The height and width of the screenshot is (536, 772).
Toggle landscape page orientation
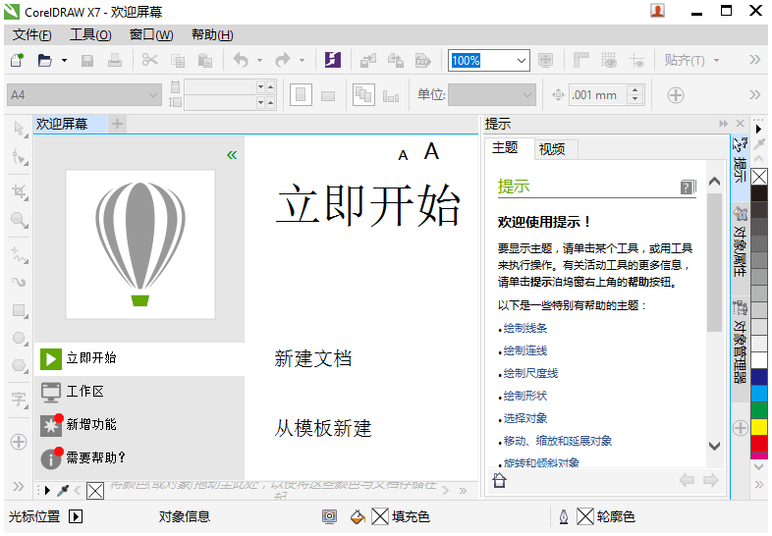pyautogui.click(x=328, y=95)
